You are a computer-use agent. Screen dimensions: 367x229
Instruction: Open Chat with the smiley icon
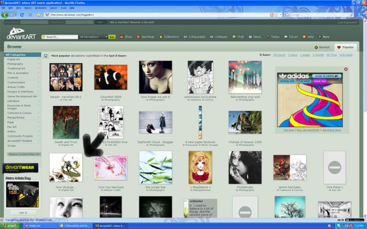coord(238,37)
